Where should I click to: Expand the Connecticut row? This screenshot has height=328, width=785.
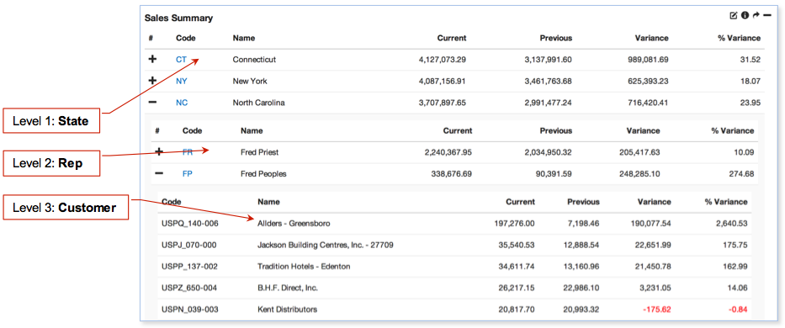click(152, 59)
